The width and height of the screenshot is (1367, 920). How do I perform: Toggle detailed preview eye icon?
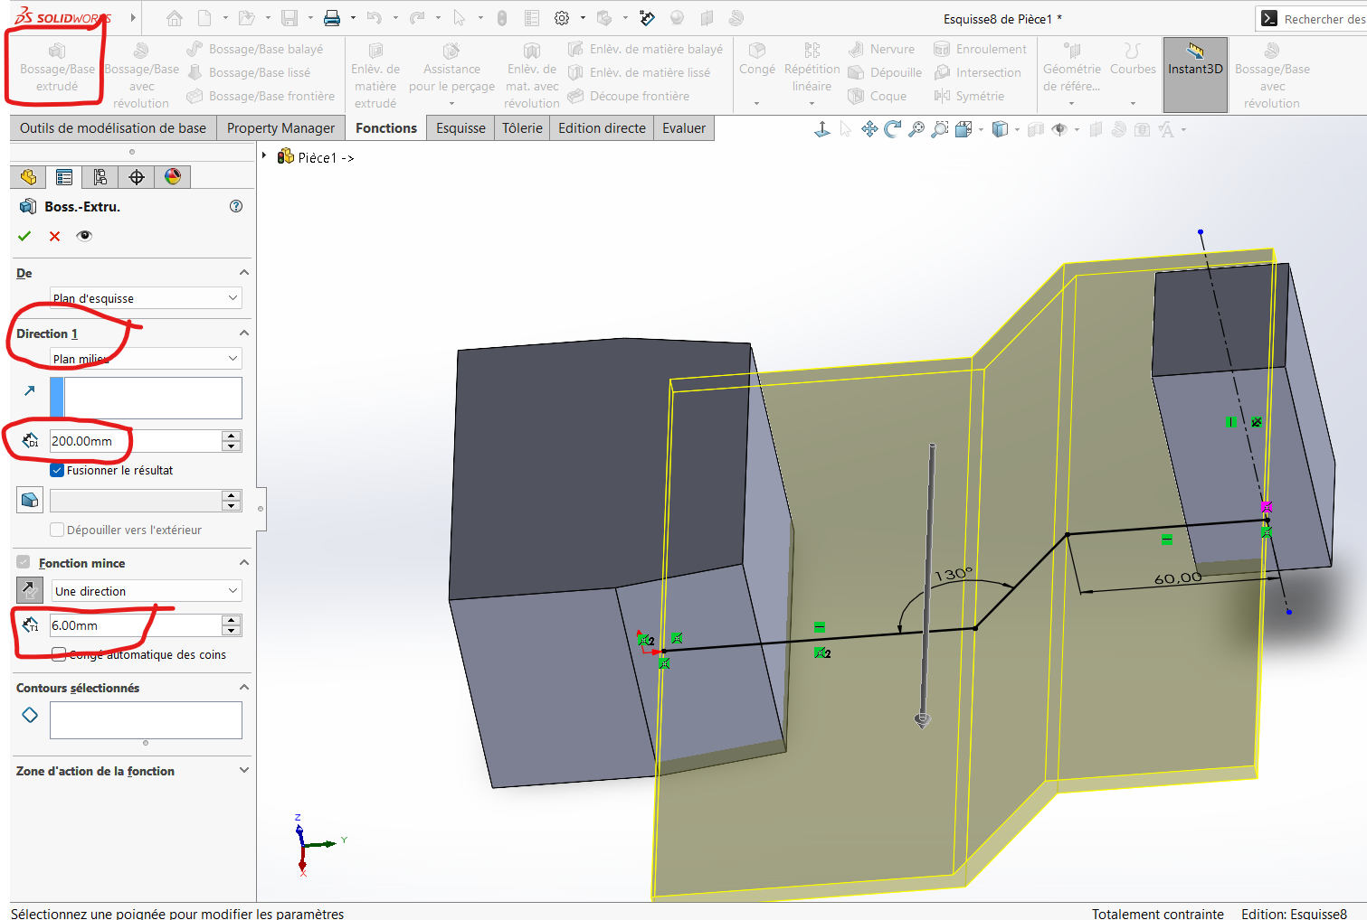[84, 236]
